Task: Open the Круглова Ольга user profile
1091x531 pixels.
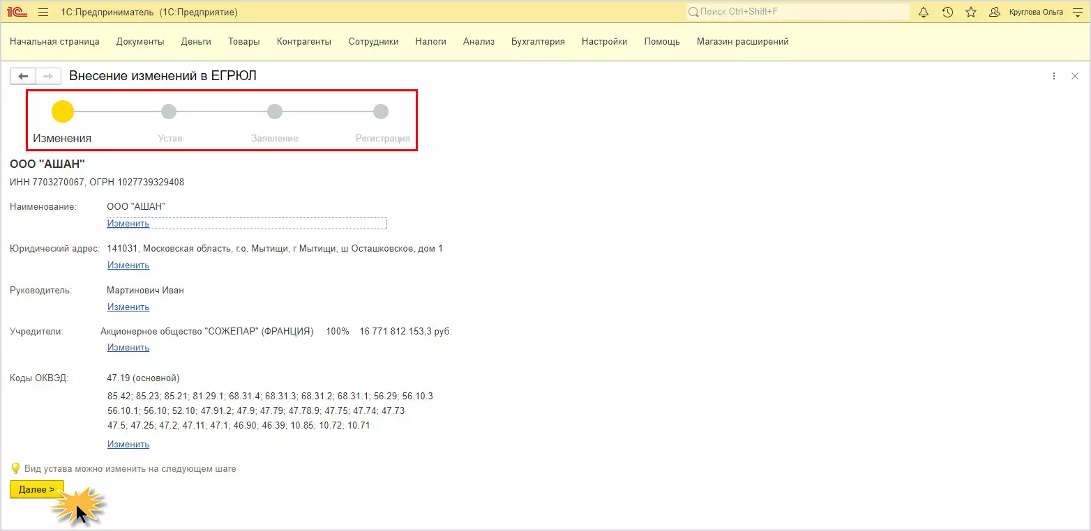Action: (x=1026, y=12)
